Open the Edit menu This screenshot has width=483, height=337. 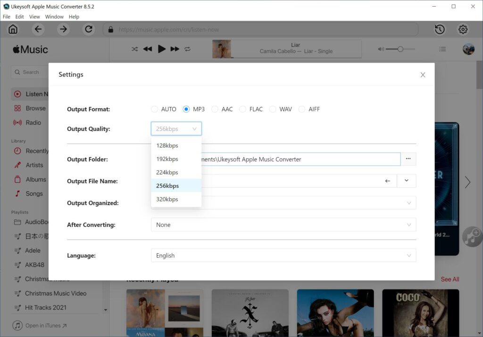click(19, 16)
